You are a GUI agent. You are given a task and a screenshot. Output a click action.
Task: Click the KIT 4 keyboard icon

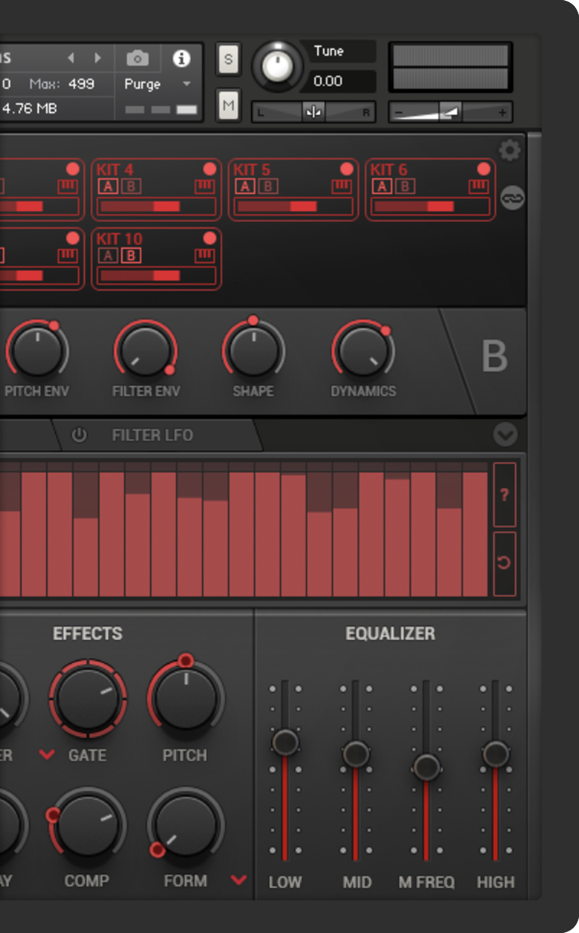(205, 187)
